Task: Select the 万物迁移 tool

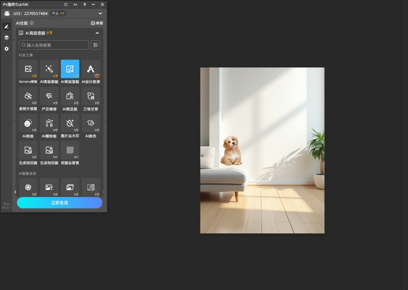Action: 91,96
